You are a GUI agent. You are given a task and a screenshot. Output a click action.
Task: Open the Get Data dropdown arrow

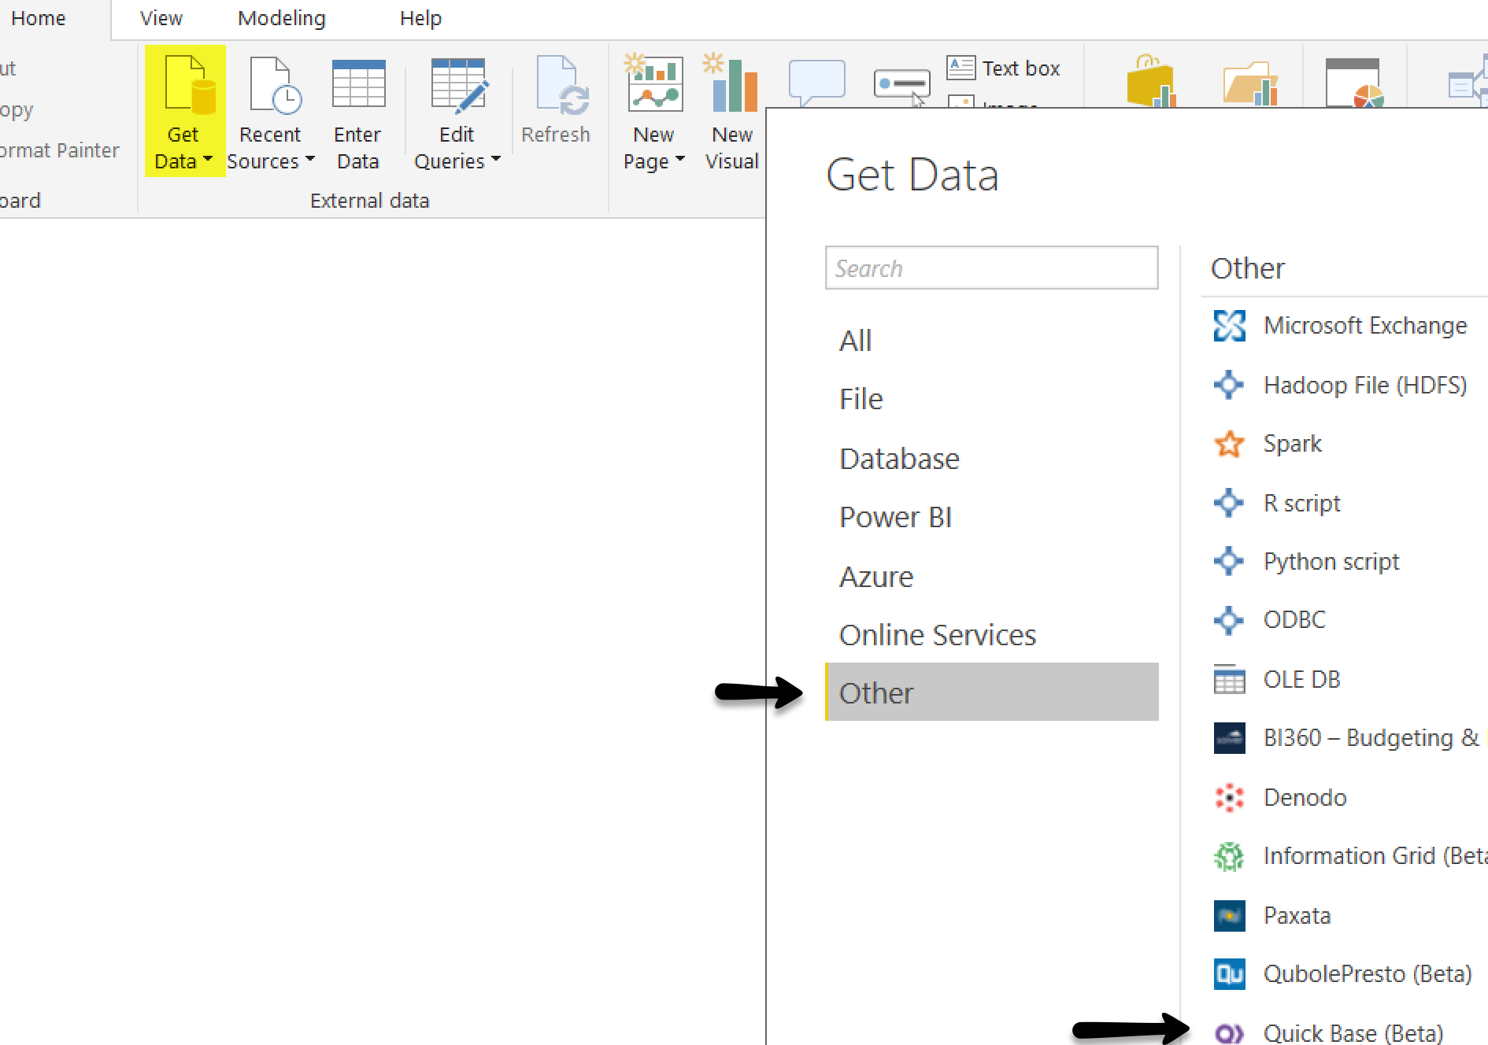pyautogui.click(x=207, y=160)
